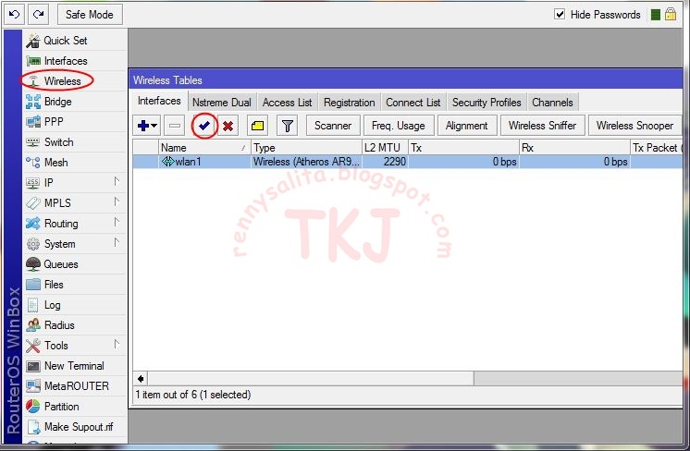Click the horizontal scrollbar thumb
The image size is (690, 451).
point(311,379)
